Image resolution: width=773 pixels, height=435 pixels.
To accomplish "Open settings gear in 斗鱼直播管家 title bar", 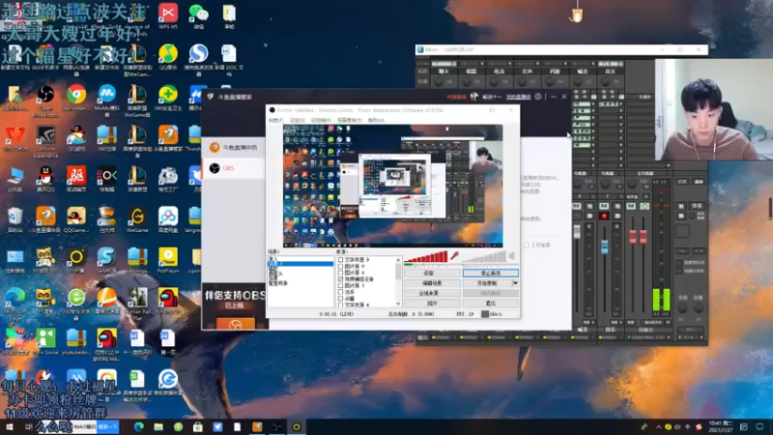I will [538, 97].
